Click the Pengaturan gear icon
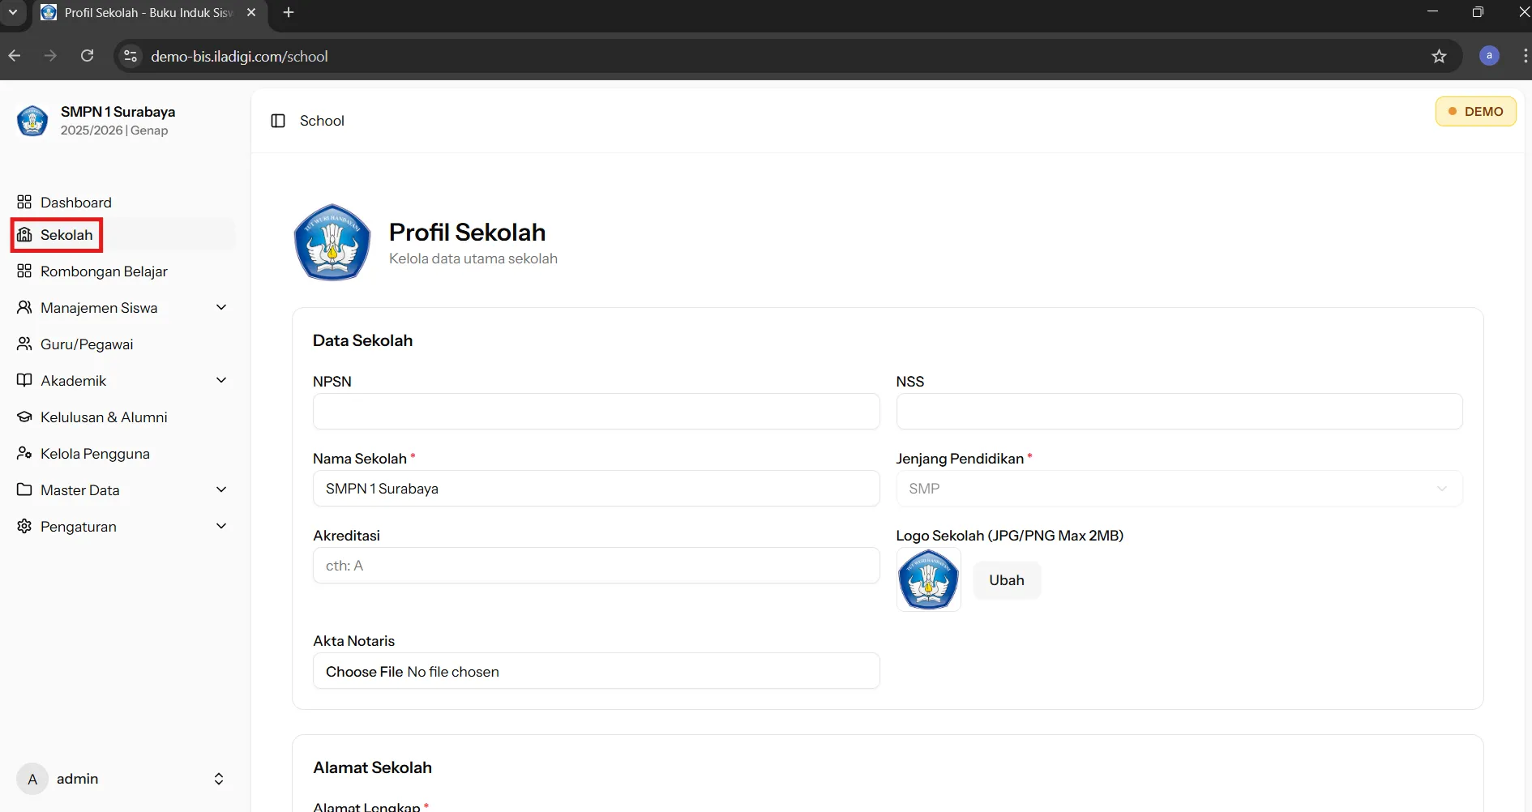The width and height of the screenshot is (1532, 812). [24, 526]
